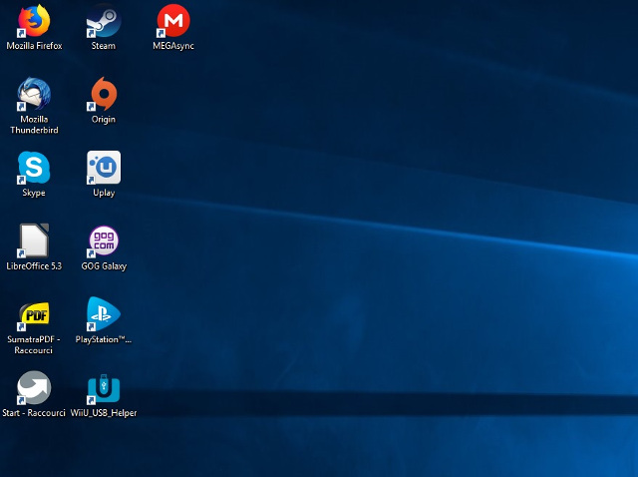Viewport: 638px width, 477px height.
Task: Click the "Uplay" label text
Action: tap(104, 193)
